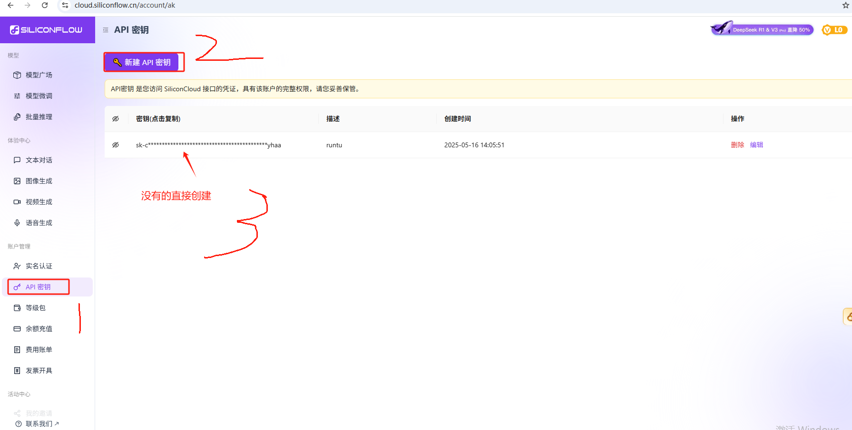Click the model plaza cube icon
Image resolution: width=852 pixels, height=430 pixels.
pos(17,75)
